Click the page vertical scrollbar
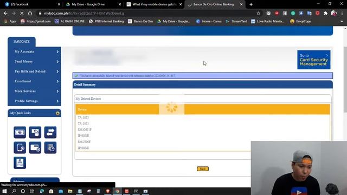Screen dimensions: 347x195 click(345, 80)
